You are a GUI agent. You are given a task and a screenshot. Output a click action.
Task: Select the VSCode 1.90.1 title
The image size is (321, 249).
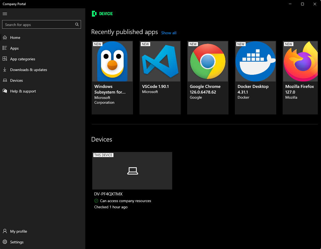point(155,86)
